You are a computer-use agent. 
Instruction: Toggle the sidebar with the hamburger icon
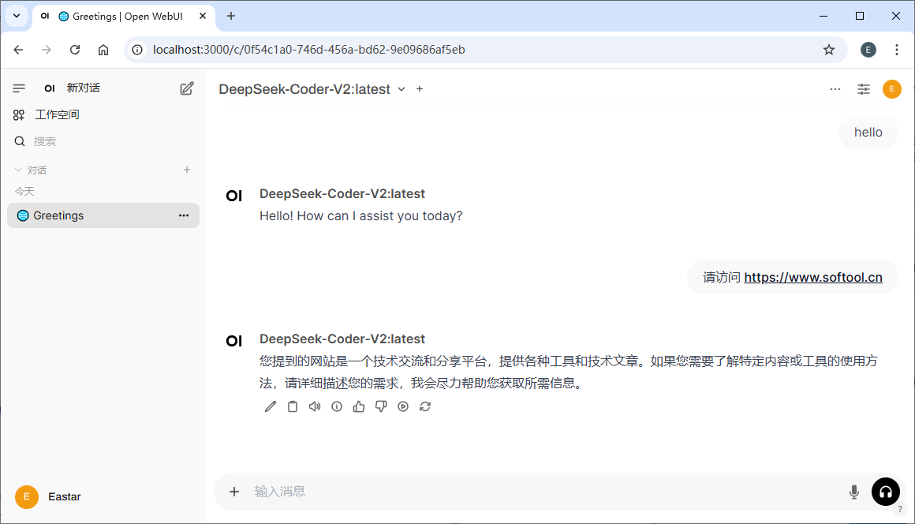pyautogui.click(x=19, y=88)
